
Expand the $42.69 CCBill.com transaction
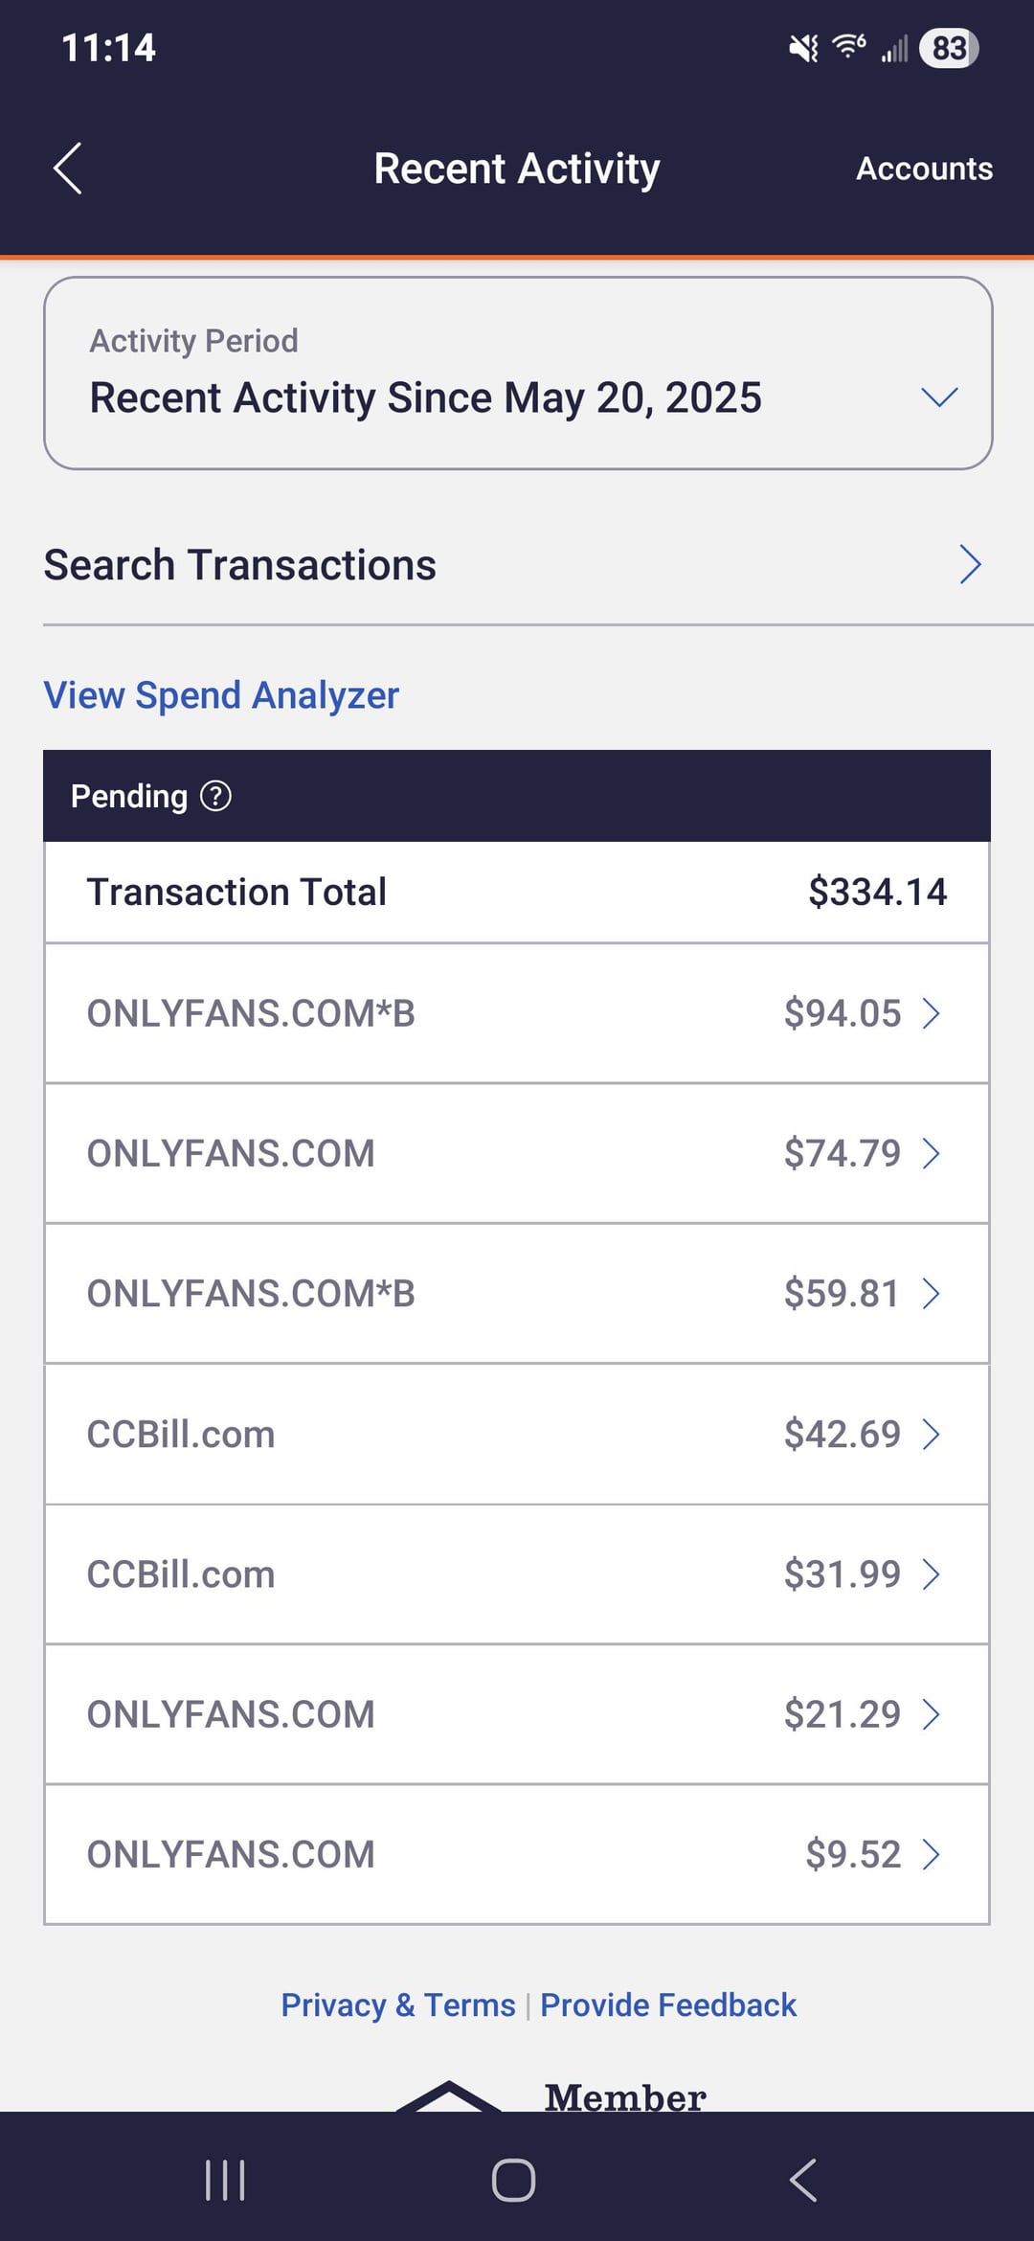pos(517,1434)
